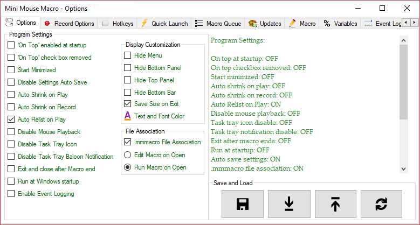420x225 pixels.
Task: Switch to the Macro Queue tab
Action: (217, 23)
